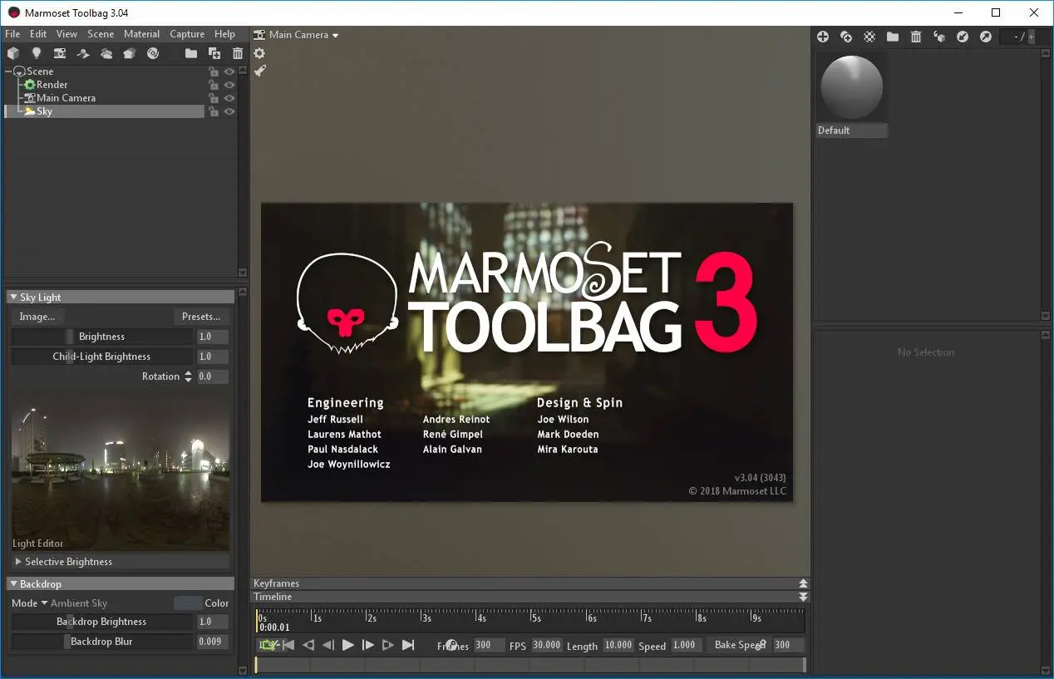This screenshot has height=679, width=1054.
Task: Play the timeline animation
Action: click(348, 645)
